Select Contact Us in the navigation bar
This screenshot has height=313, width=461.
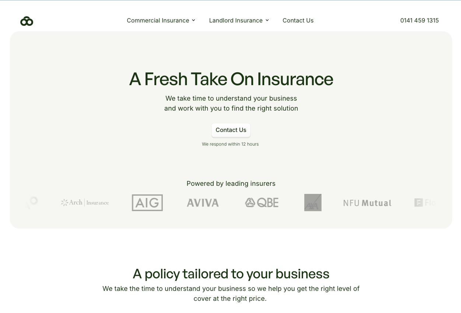pos(298,20)
